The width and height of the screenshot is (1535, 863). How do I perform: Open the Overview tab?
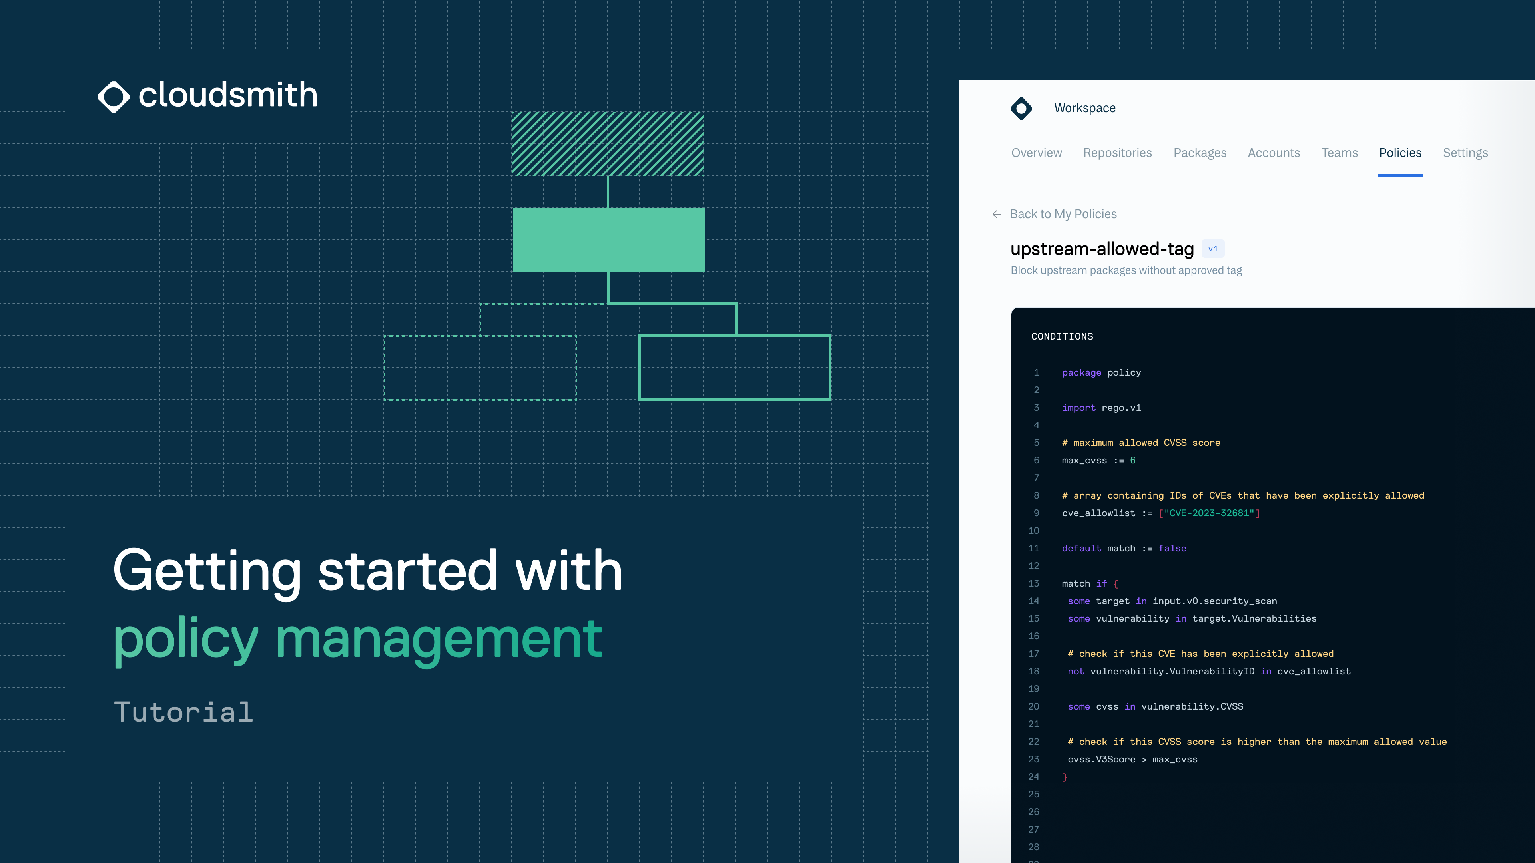point(1036,153)
